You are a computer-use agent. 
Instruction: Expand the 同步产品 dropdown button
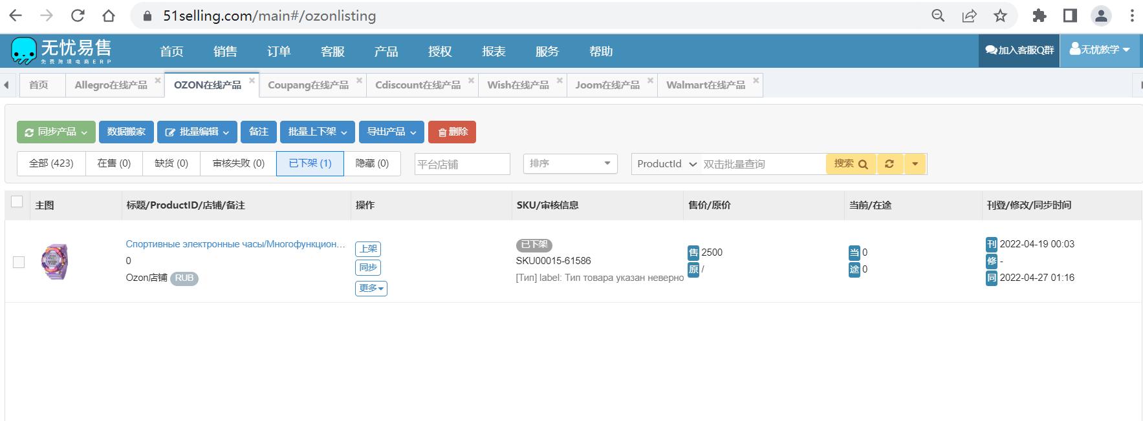click(56, 132)
